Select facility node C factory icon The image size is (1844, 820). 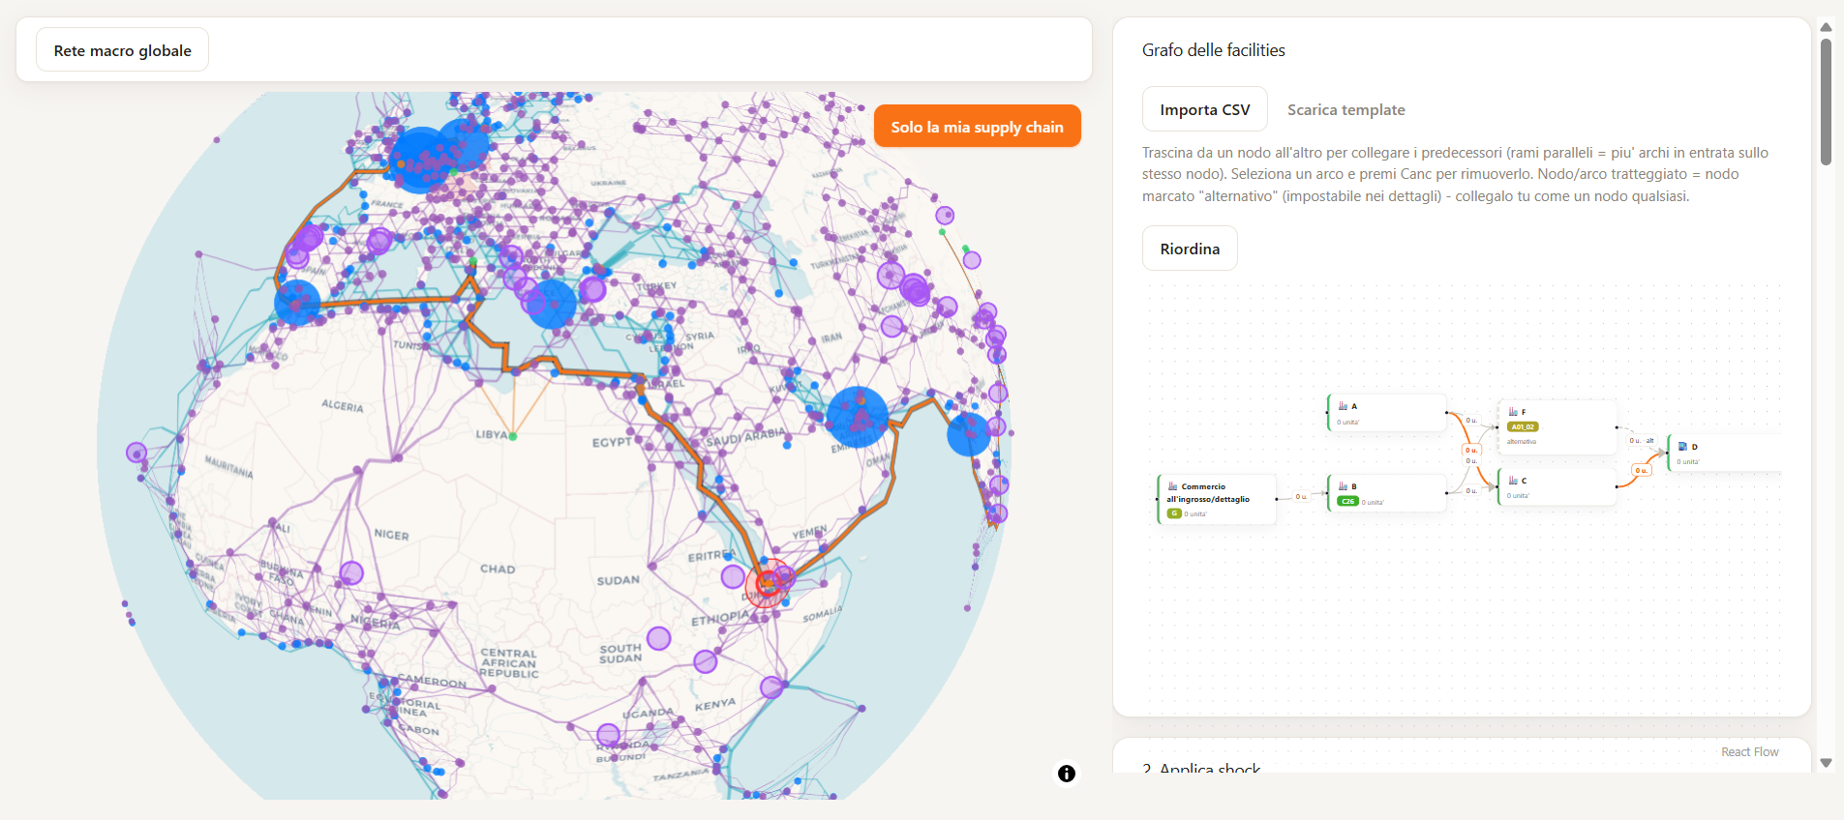(x=1513, y=481)
